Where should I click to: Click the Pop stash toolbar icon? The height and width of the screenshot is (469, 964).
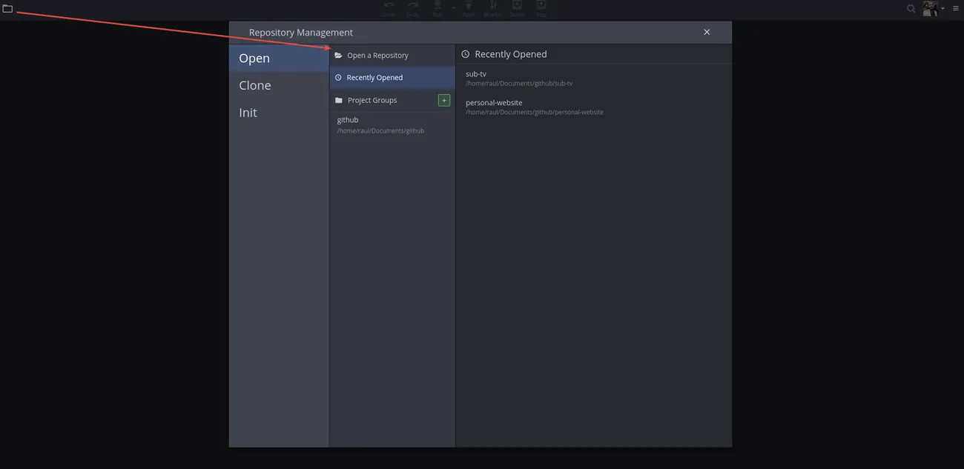pos(541,6)
